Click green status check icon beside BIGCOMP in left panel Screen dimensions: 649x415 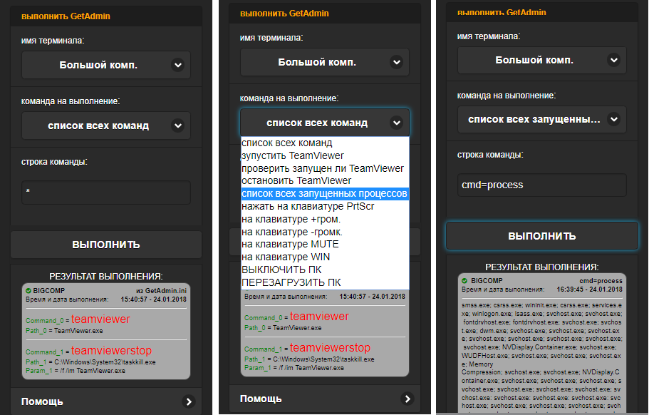(28, 291)
